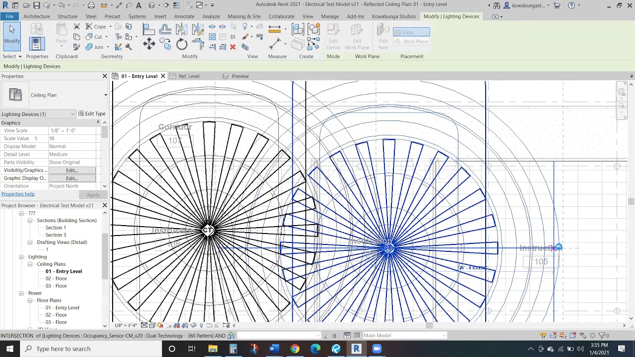Open the Select panel dropdown
Viewport: 635px width, 357px height.
click(x=12, y=57)
